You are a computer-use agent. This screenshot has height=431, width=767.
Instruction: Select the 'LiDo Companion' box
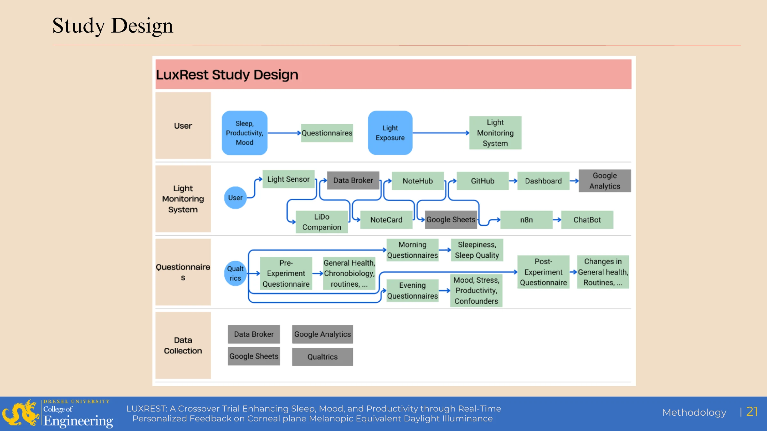click(322, 222)
